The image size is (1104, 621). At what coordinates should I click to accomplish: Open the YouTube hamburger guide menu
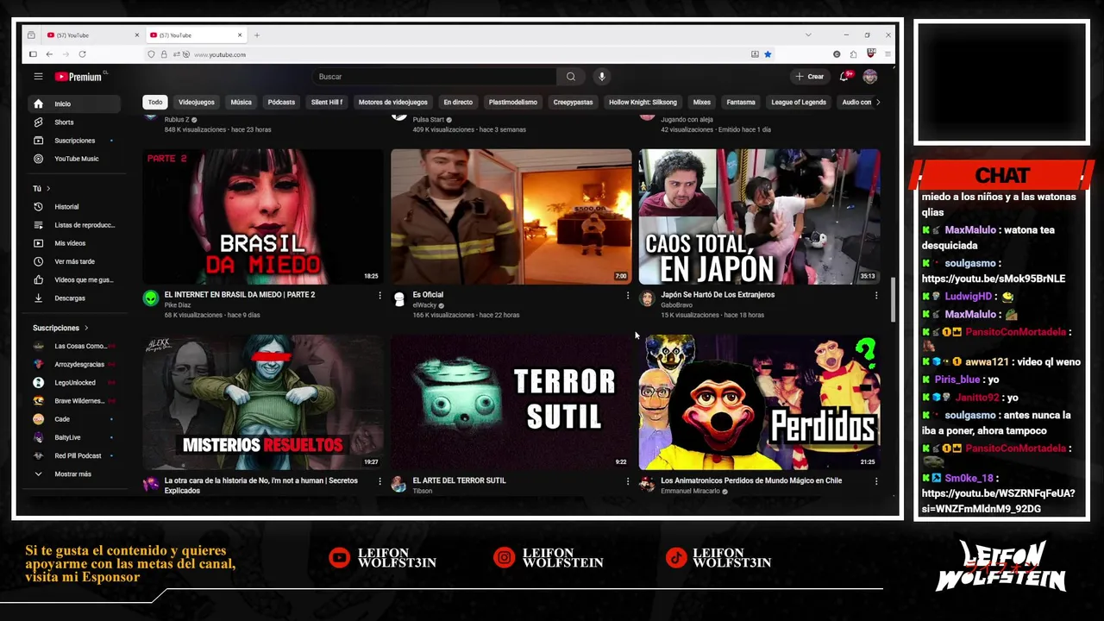(x=38, y=77)
